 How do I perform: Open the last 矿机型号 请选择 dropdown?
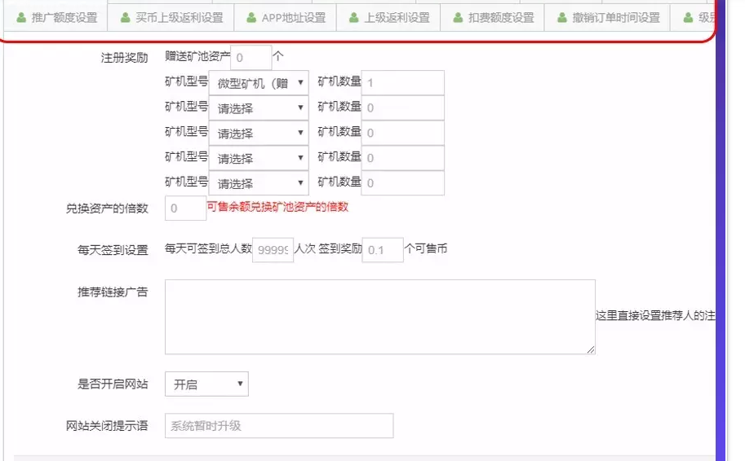pyautogui.click(x=259, y=183)
